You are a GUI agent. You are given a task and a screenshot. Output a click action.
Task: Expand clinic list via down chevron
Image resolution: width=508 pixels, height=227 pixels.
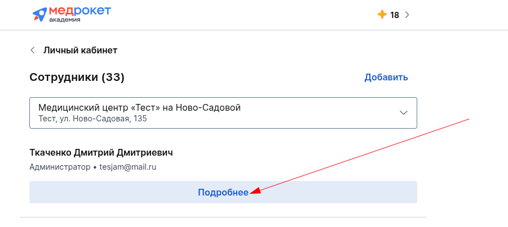[x=403, y=113]
